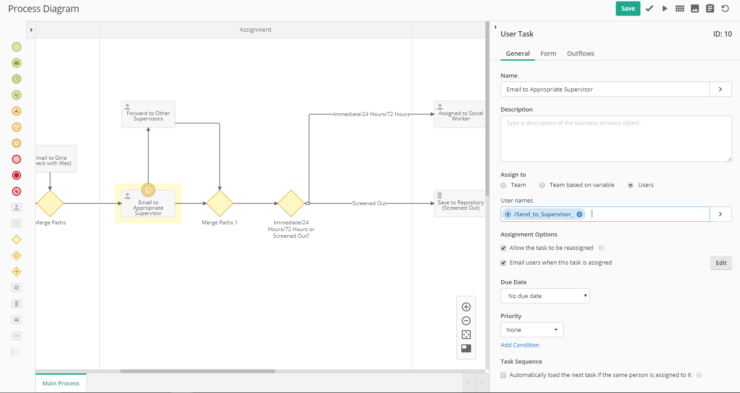Pick the red terminate end event icon
This screenshot has height=393, width=740.
coord(17,175)
